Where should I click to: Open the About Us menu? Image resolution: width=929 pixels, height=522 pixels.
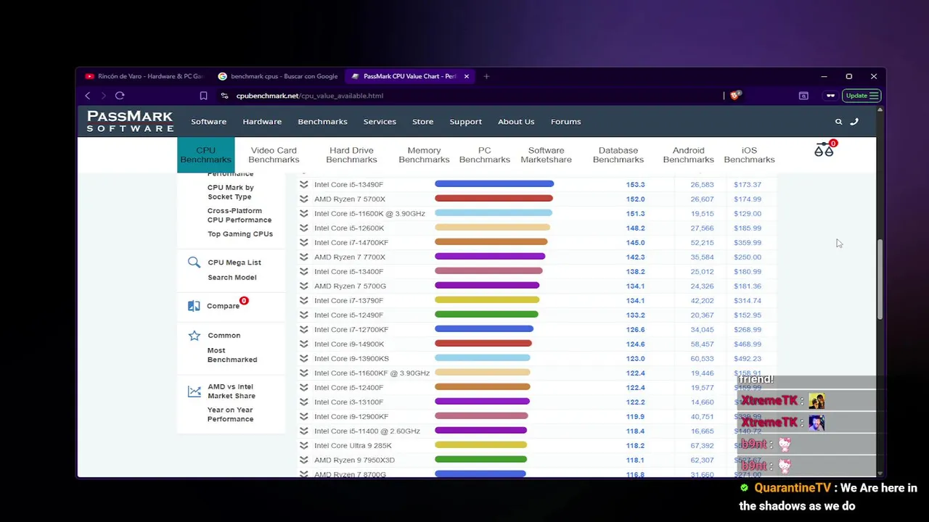click(x=516, y=122)
